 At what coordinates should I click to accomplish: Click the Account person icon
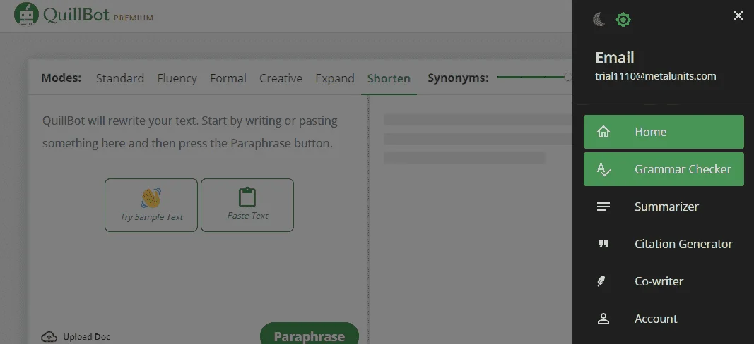(x=603, y=319)
